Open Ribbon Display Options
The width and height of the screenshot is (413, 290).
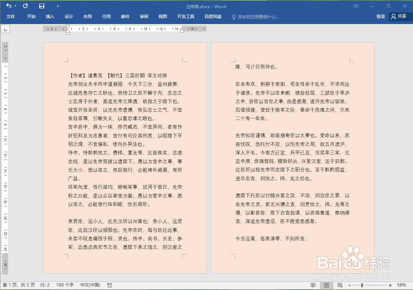pos(355,6)
